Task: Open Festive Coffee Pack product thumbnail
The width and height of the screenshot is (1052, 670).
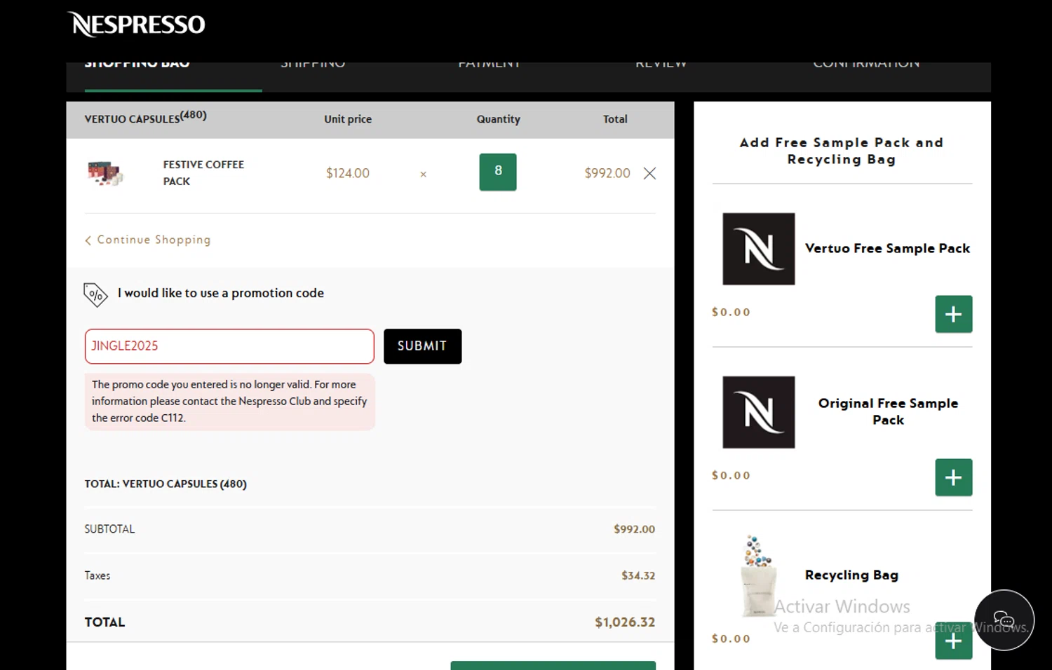Action: [x=105, y=172]
